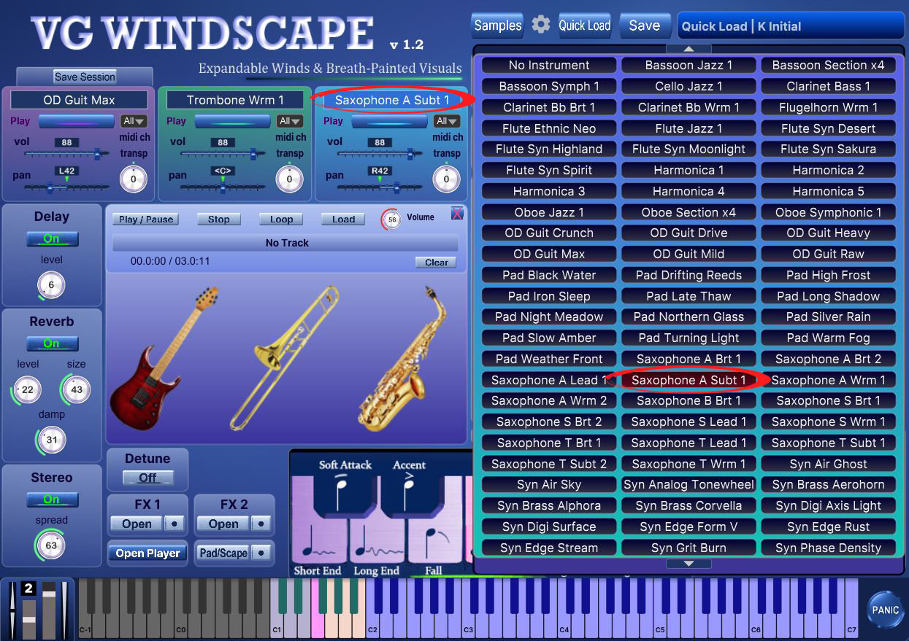The height and width of the screenshot is (641, 909).
Task: Open midi channel dropdown for OD Guit Max
Action: tap(134, 121)
